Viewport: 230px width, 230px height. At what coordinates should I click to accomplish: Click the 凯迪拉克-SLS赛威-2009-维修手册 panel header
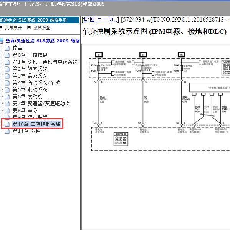(39, 20)
